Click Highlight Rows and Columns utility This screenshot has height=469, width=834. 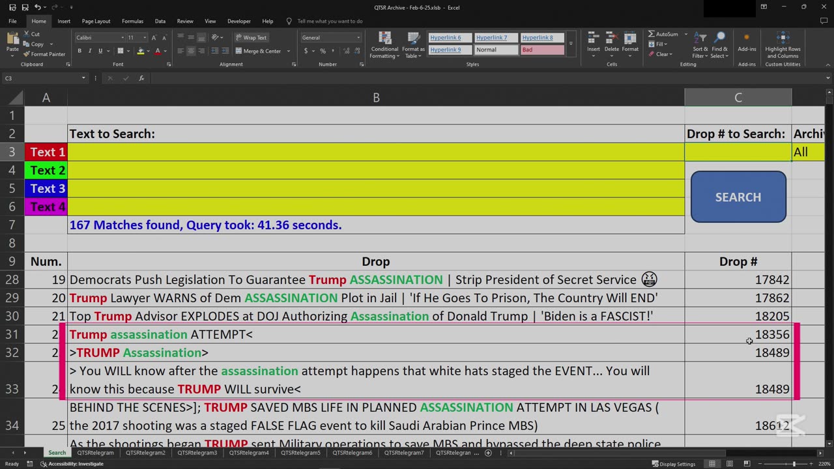pyautogui.click(x=783, y=44)
